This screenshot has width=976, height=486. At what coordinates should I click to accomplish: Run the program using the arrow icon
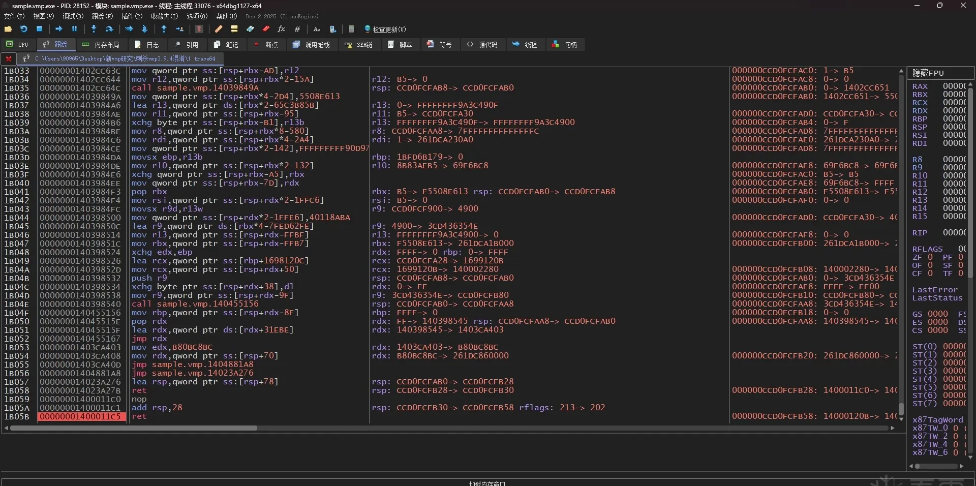tap(59, 29)
